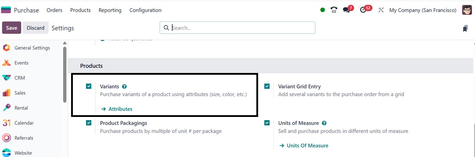Click the Variants help question icon

(124, 87)
